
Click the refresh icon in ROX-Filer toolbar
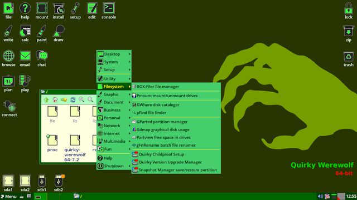click(x=73, y=99)
